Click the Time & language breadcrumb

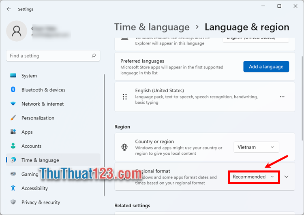pos(152,27)
